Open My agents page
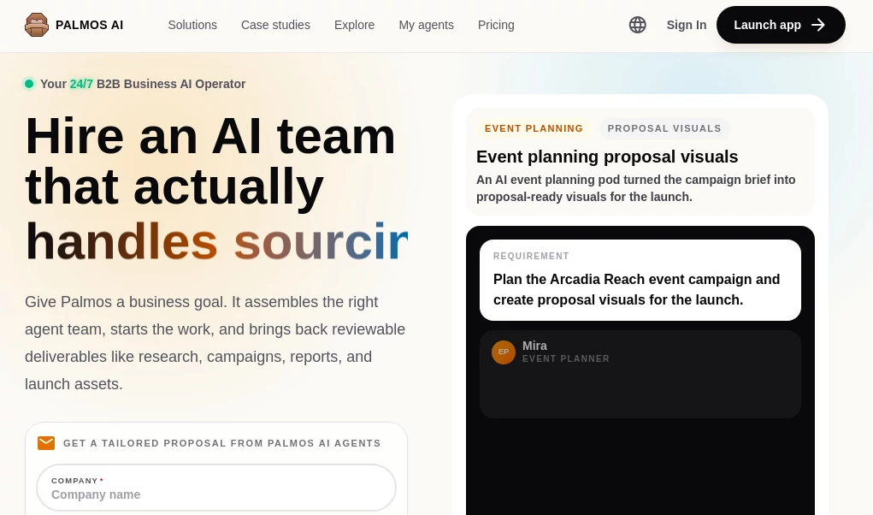This screenshot has width=873, height=515. click(x=426, y=25)
